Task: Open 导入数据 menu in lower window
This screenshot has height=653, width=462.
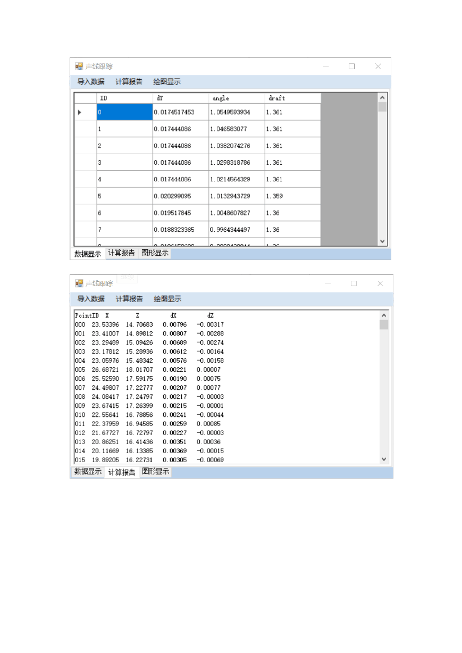Action: click(x=91, y=299)
